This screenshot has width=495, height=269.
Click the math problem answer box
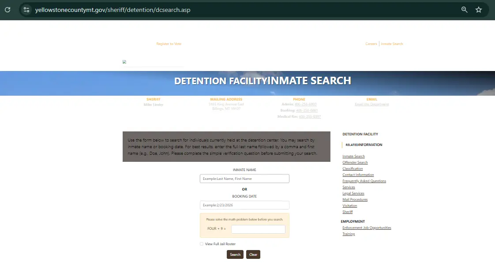click(258, 229)
